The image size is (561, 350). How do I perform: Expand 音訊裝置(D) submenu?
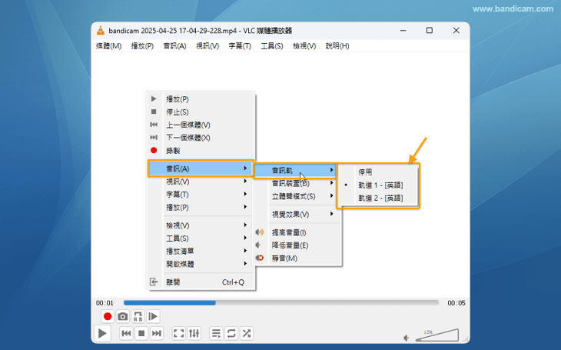pos(297,183)
